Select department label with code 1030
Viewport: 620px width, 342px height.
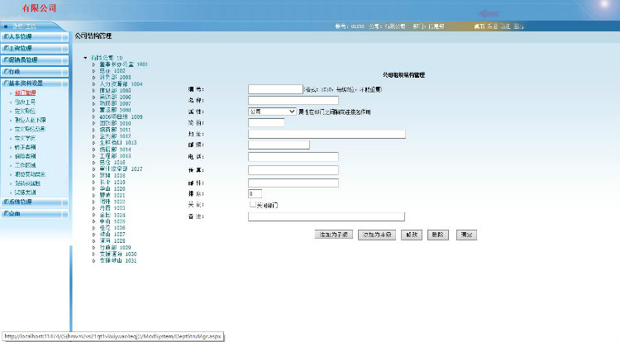point(118,254)
